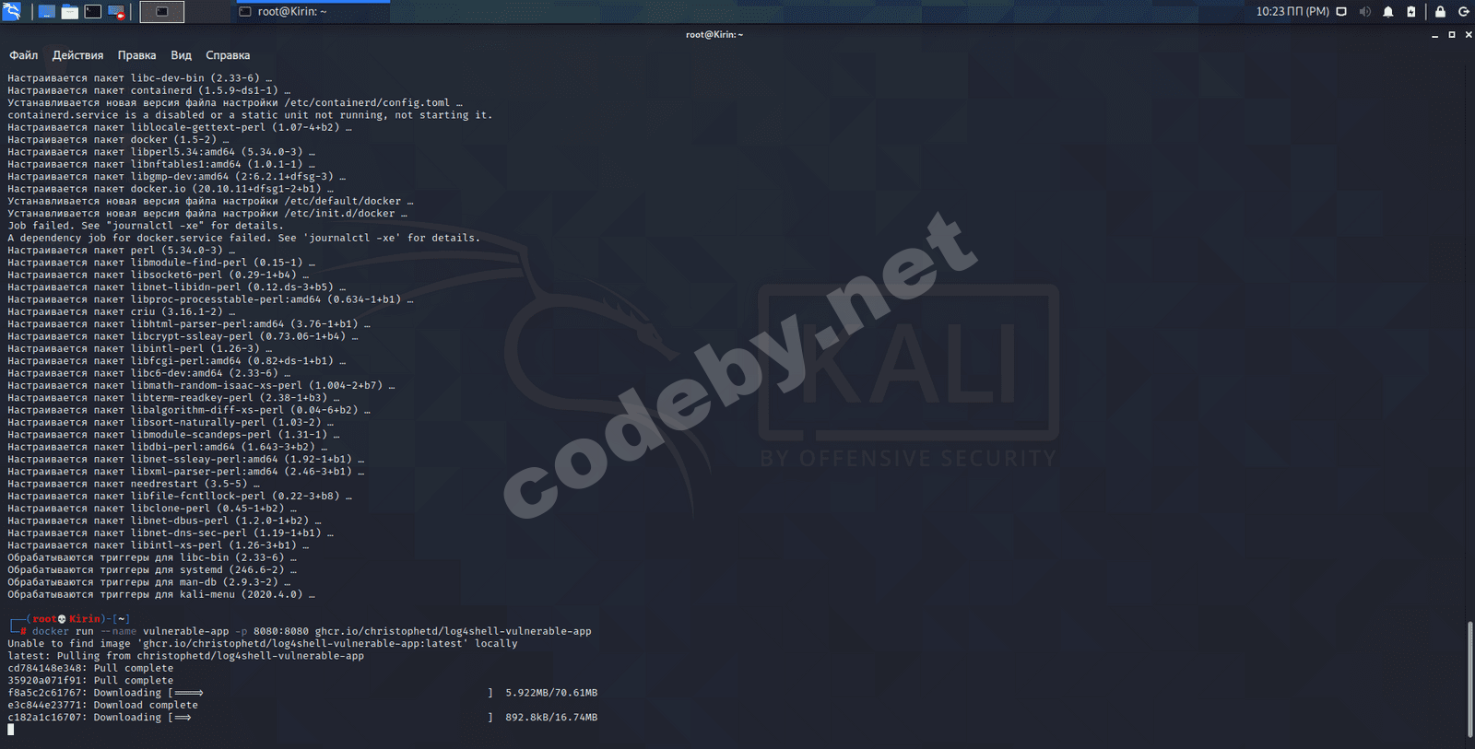Open the Правка menu
Image resolution: width=1475 pixels, height=749 pixels.
coord(136,55)
